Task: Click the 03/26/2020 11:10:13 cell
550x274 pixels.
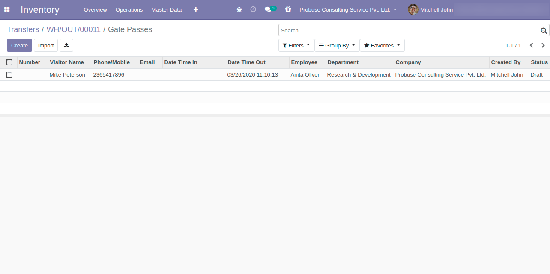Action: (x=253, y=75)
